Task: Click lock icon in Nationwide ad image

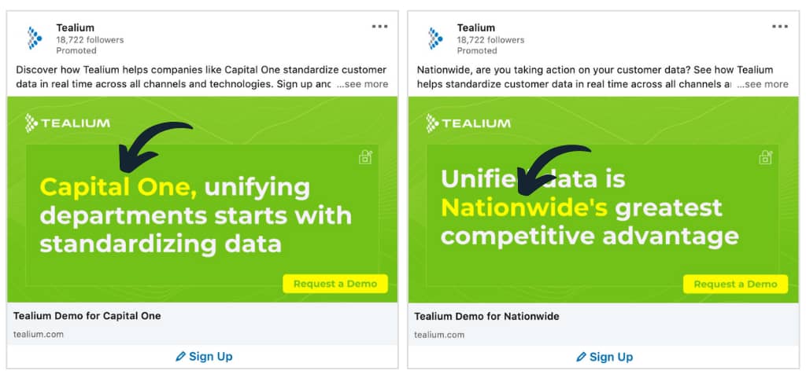Action: click(x=766, y=157)
